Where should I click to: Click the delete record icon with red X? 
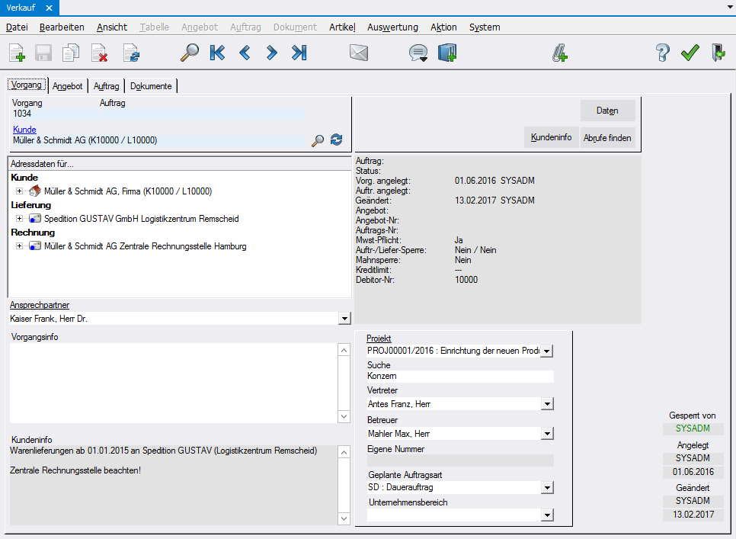pos(99,53)
